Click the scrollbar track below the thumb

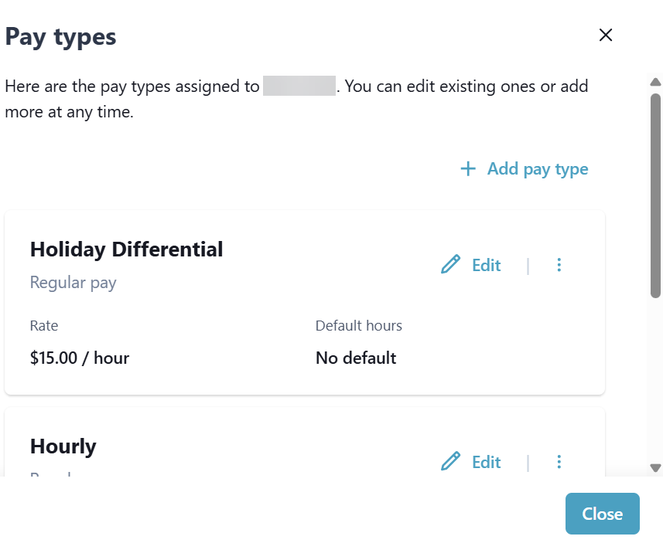click(655, 378)
